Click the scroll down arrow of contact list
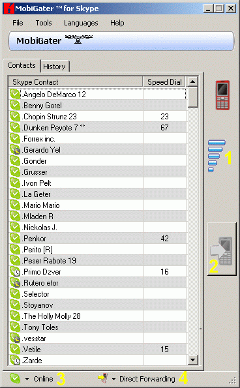 pyautogui.click(x=192, y=360)
